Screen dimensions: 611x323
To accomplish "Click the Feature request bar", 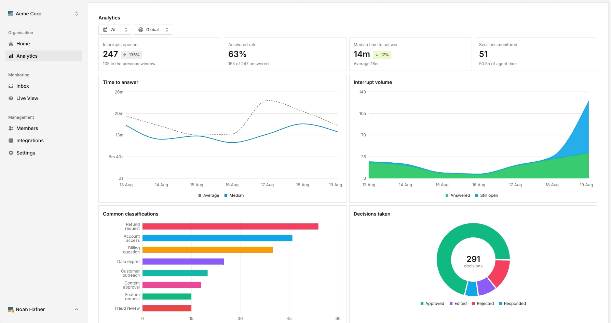I will (167, 297).
